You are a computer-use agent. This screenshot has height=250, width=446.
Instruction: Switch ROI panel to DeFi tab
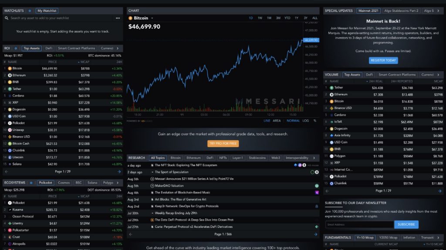click(x=49, y=49)
